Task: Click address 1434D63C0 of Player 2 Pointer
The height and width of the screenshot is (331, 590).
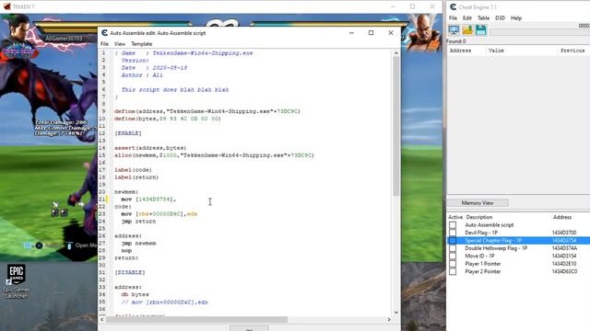Action: tap(564, 271)
